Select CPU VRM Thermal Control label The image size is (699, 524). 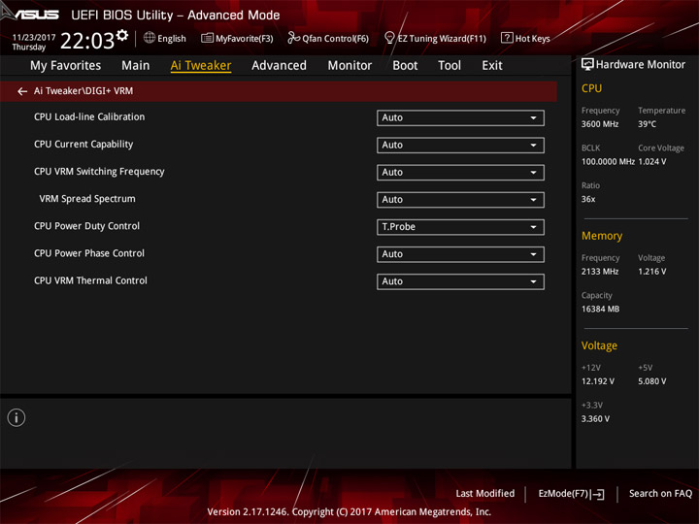pyautogui.click(x=90, y=280)
